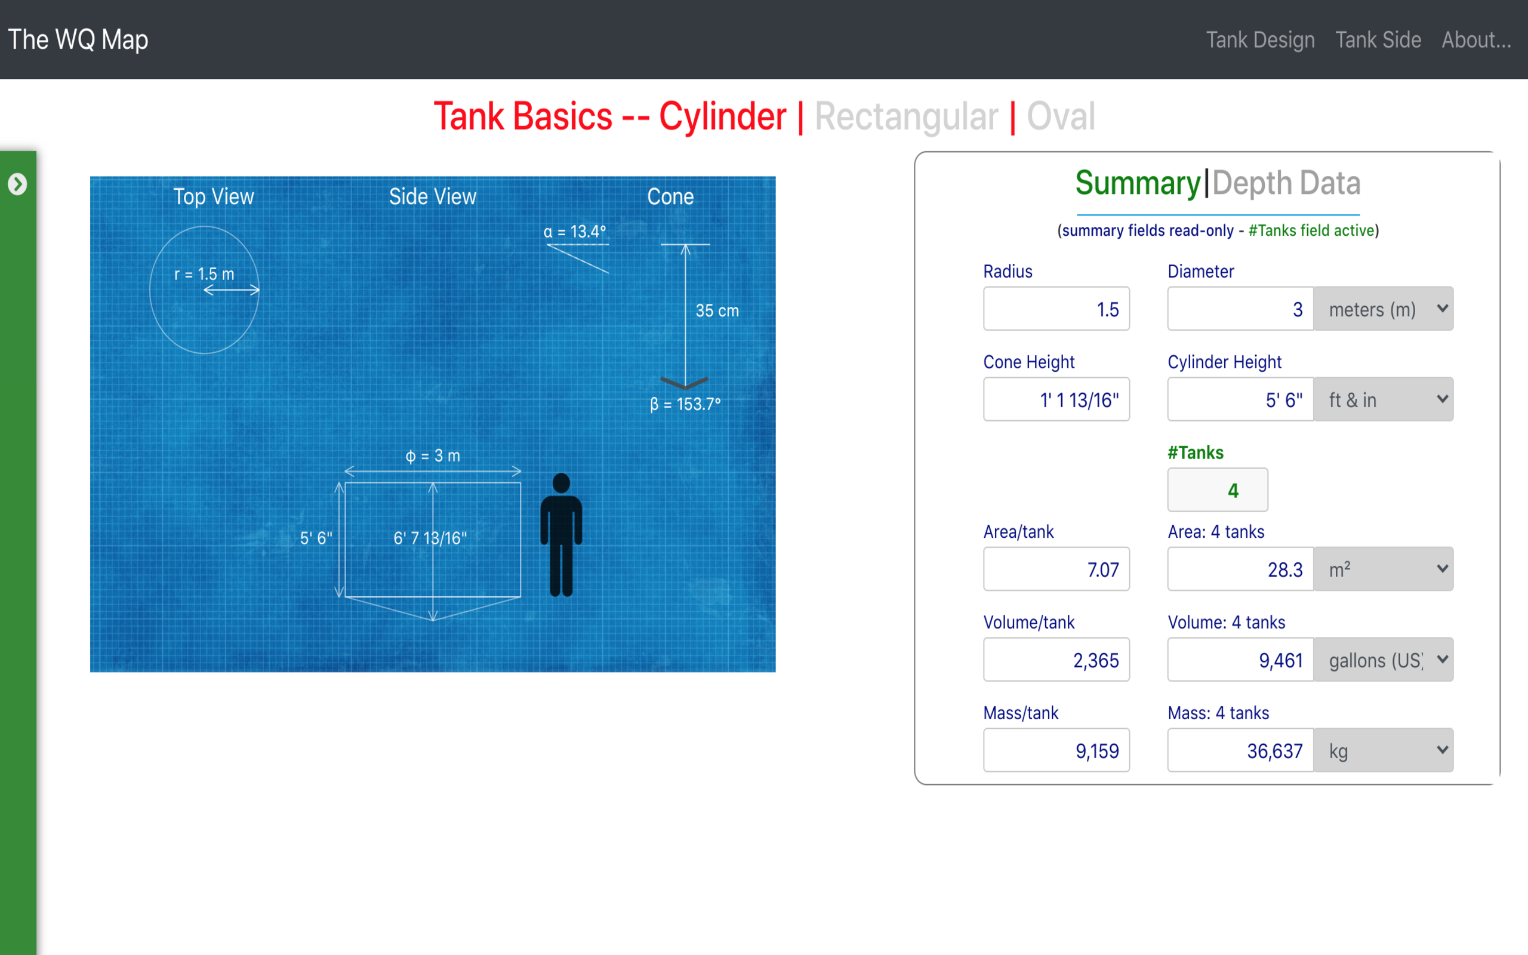Select the Summary tab

[x=1137, y=183]
